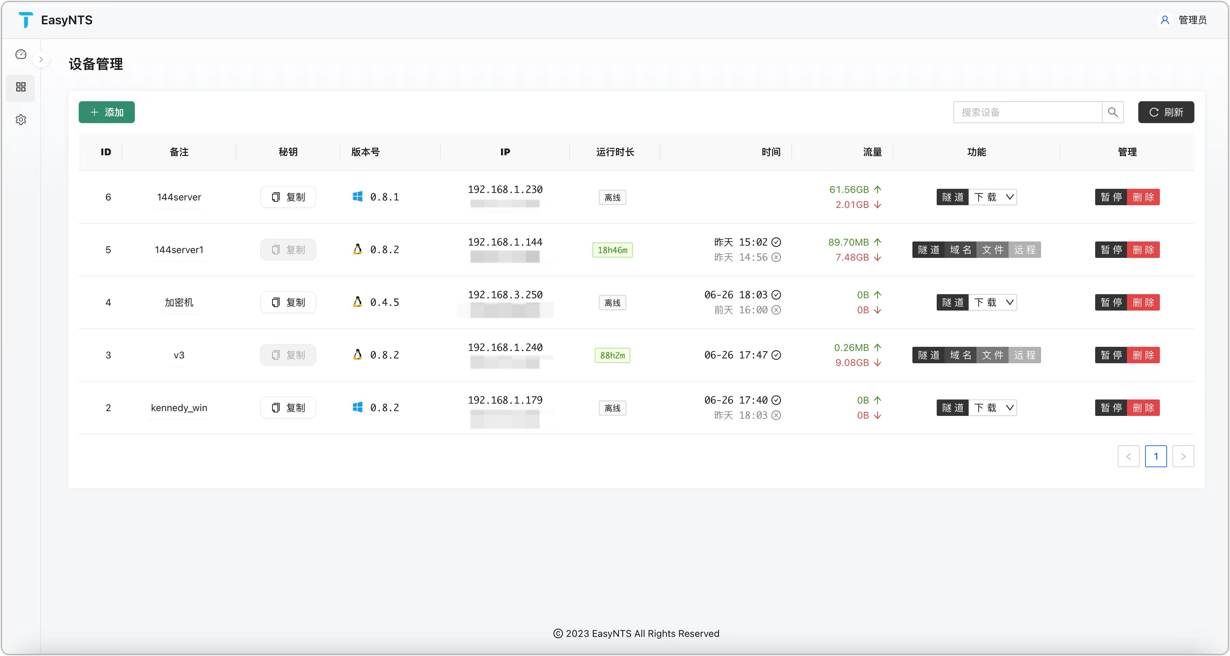Expand the 下载 dropdown for kennedy_win

pyautogui.click(x=993, y=408)
